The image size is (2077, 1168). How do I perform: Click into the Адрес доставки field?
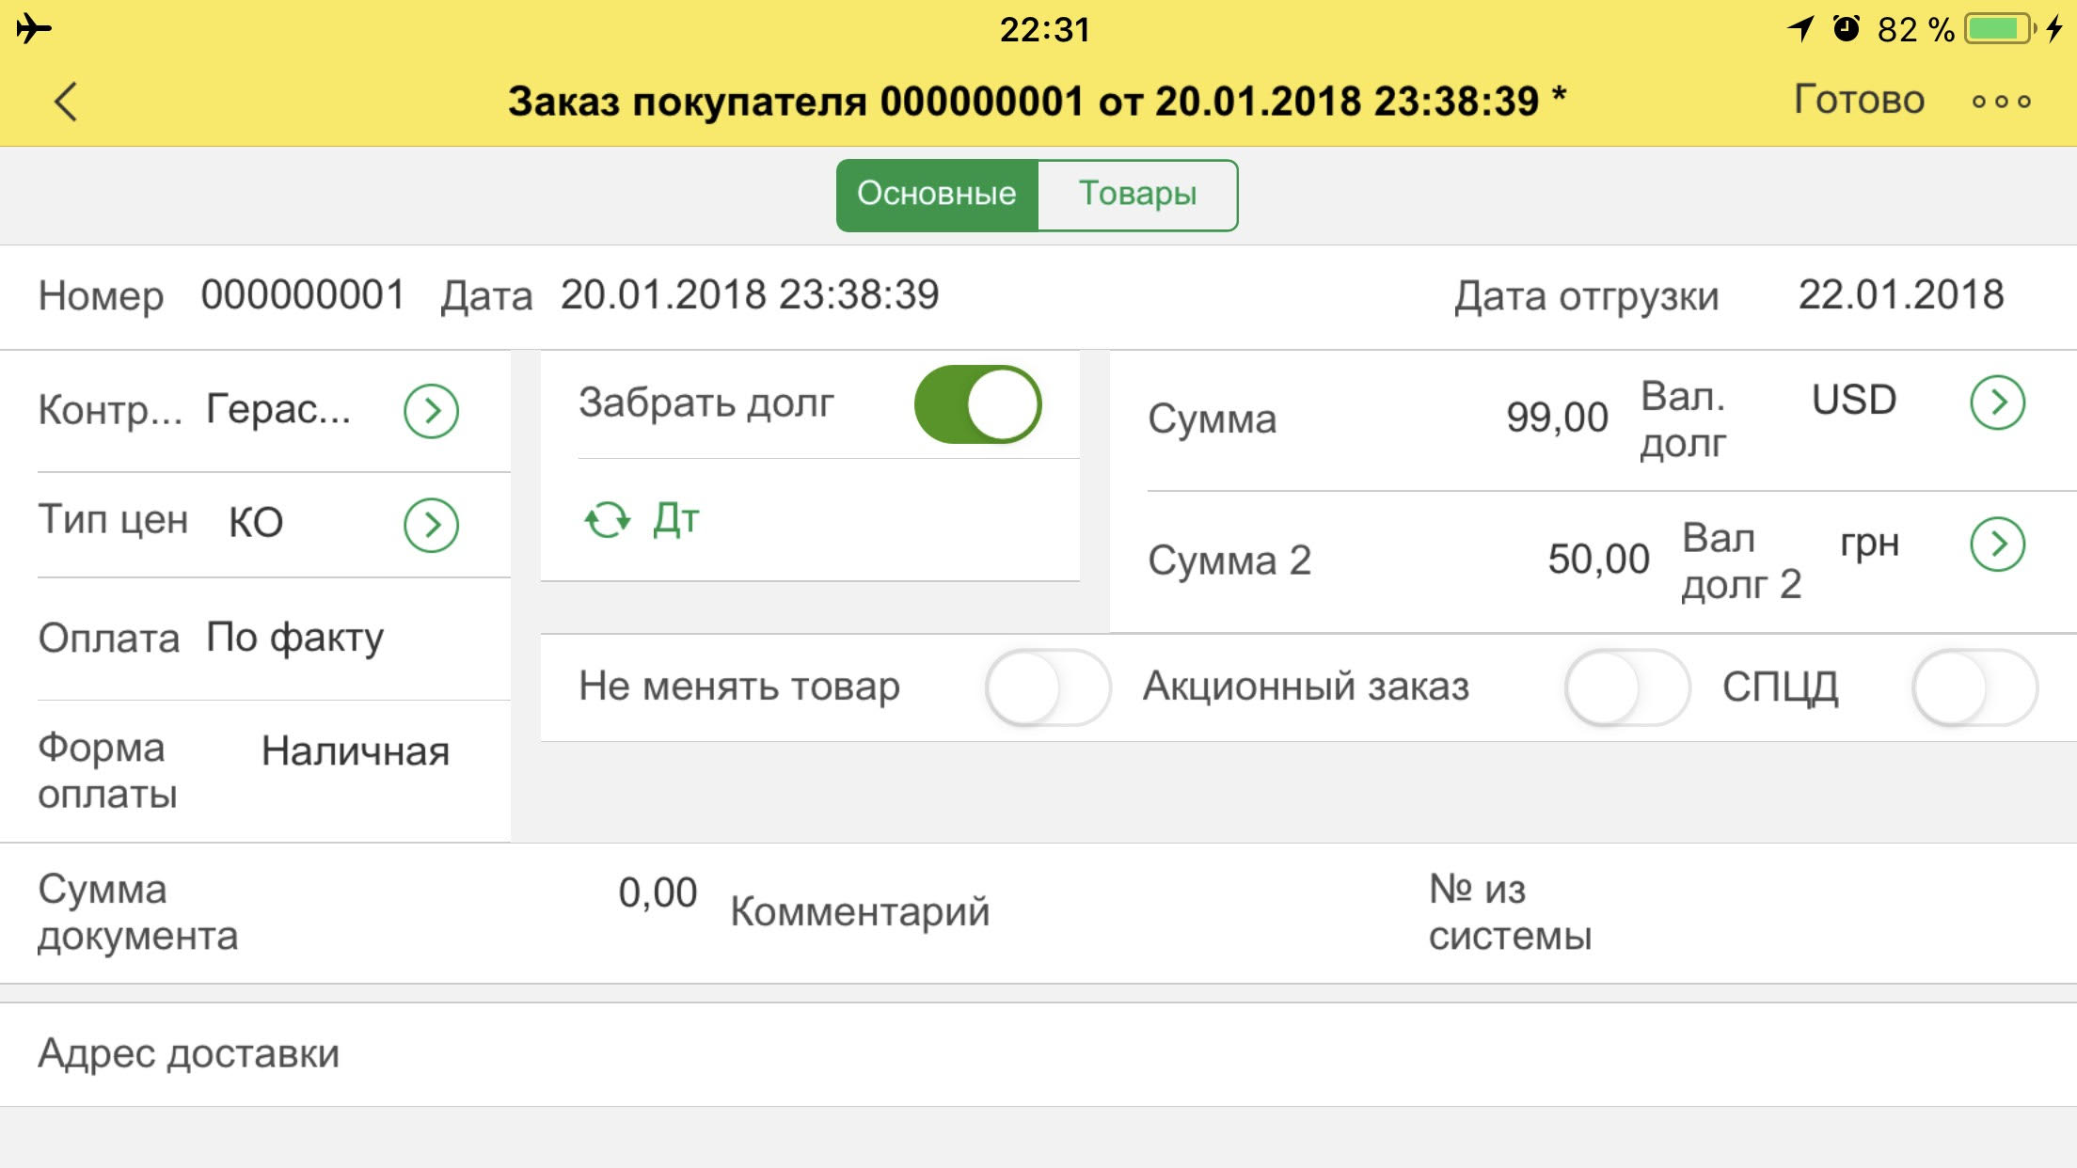pos(1038,1054)
